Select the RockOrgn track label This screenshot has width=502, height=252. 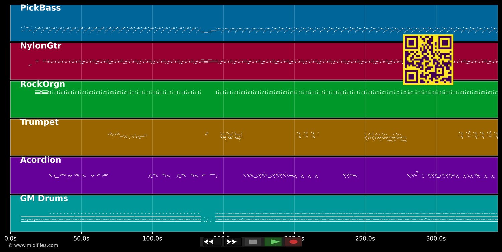point(43,84)
